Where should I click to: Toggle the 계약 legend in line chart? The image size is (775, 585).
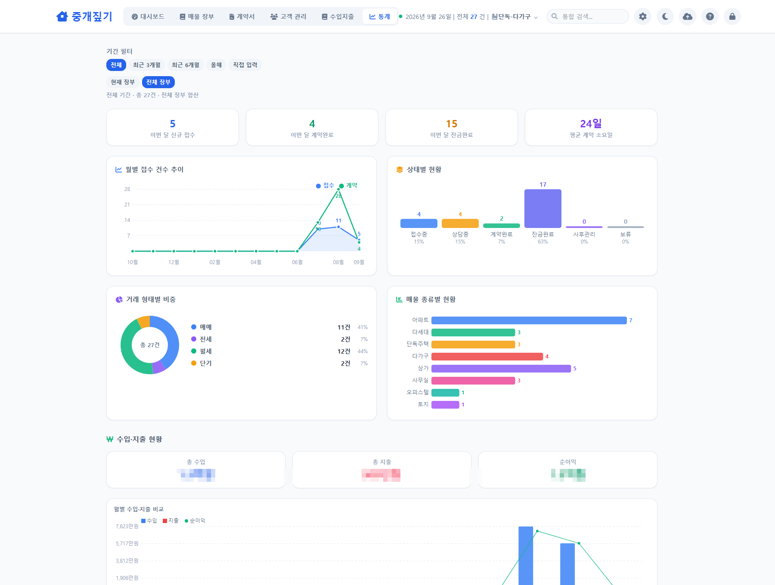pos(348,185)
